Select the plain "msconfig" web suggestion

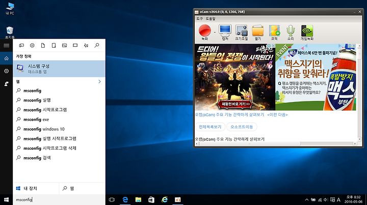59,91
